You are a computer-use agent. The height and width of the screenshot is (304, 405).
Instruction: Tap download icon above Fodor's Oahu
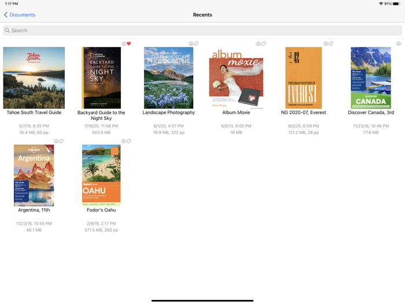point(123,141)
